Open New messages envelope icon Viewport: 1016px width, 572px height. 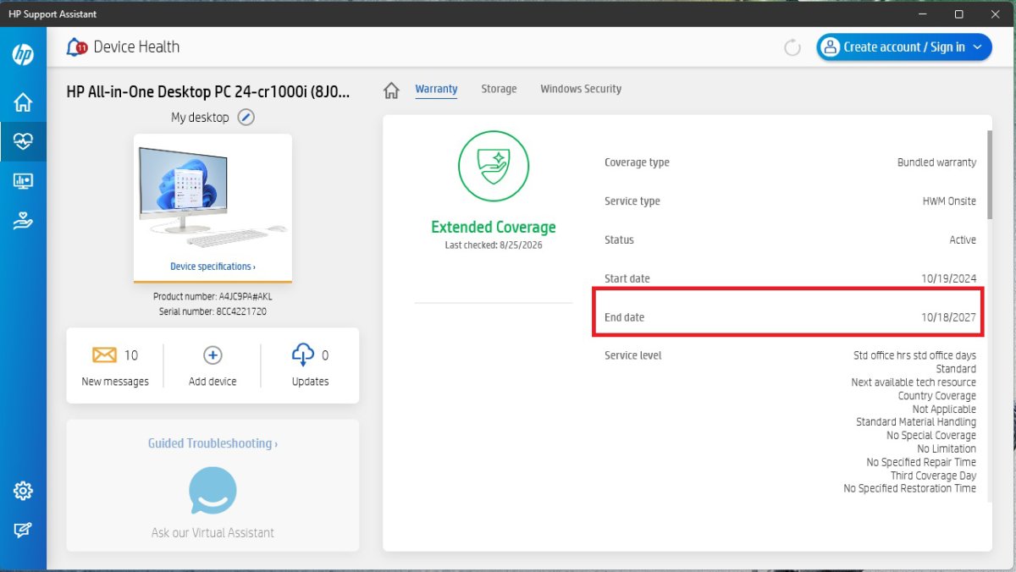point(104,355)
